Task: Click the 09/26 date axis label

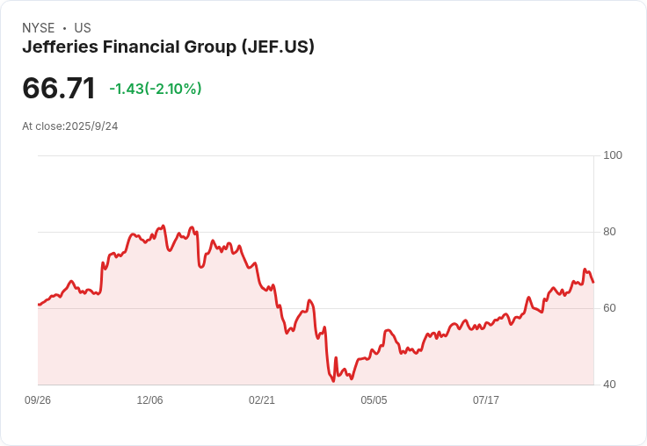Action: pyautogui.click(x=38, y=400)
